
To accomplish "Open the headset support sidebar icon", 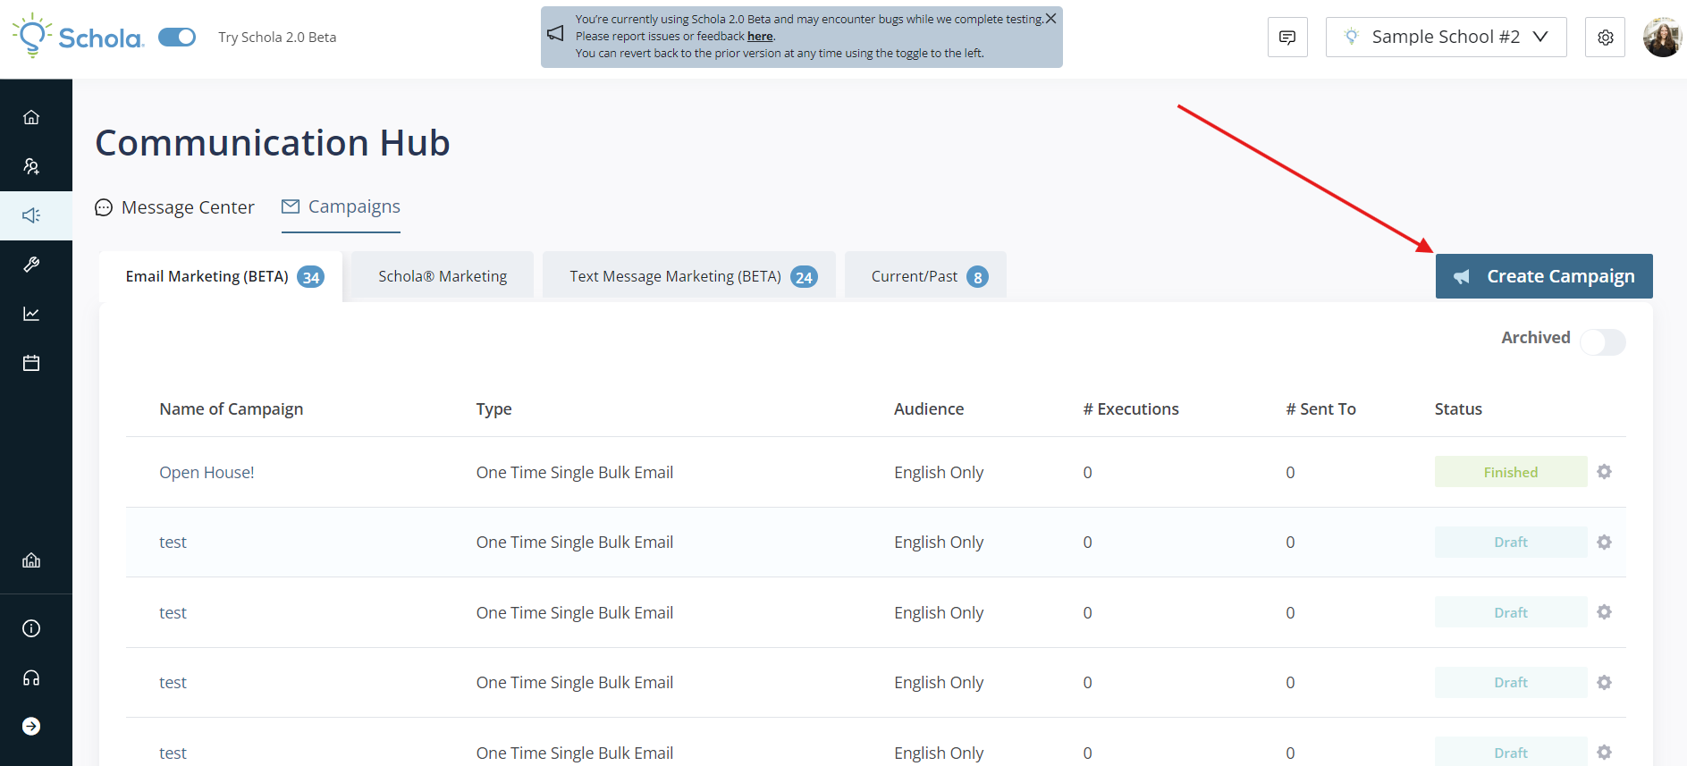I will [31, 678].
